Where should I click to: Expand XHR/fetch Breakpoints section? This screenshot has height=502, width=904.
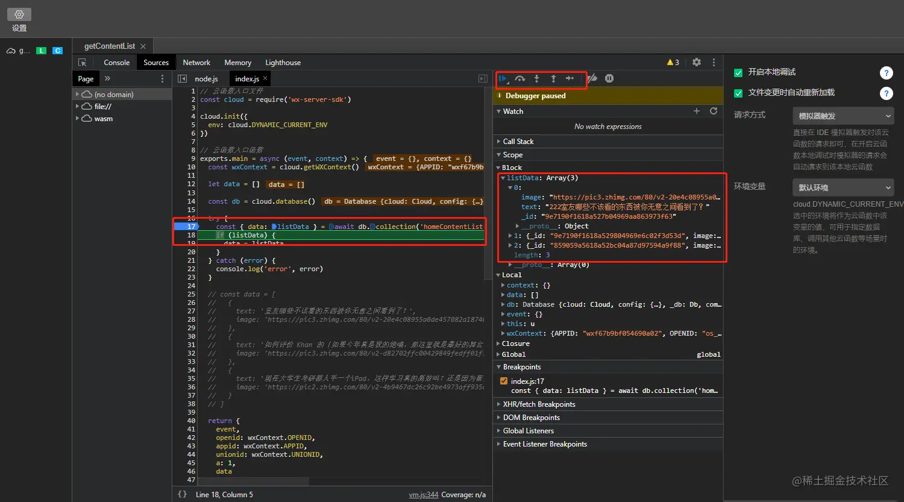click(x=608, y=404)
